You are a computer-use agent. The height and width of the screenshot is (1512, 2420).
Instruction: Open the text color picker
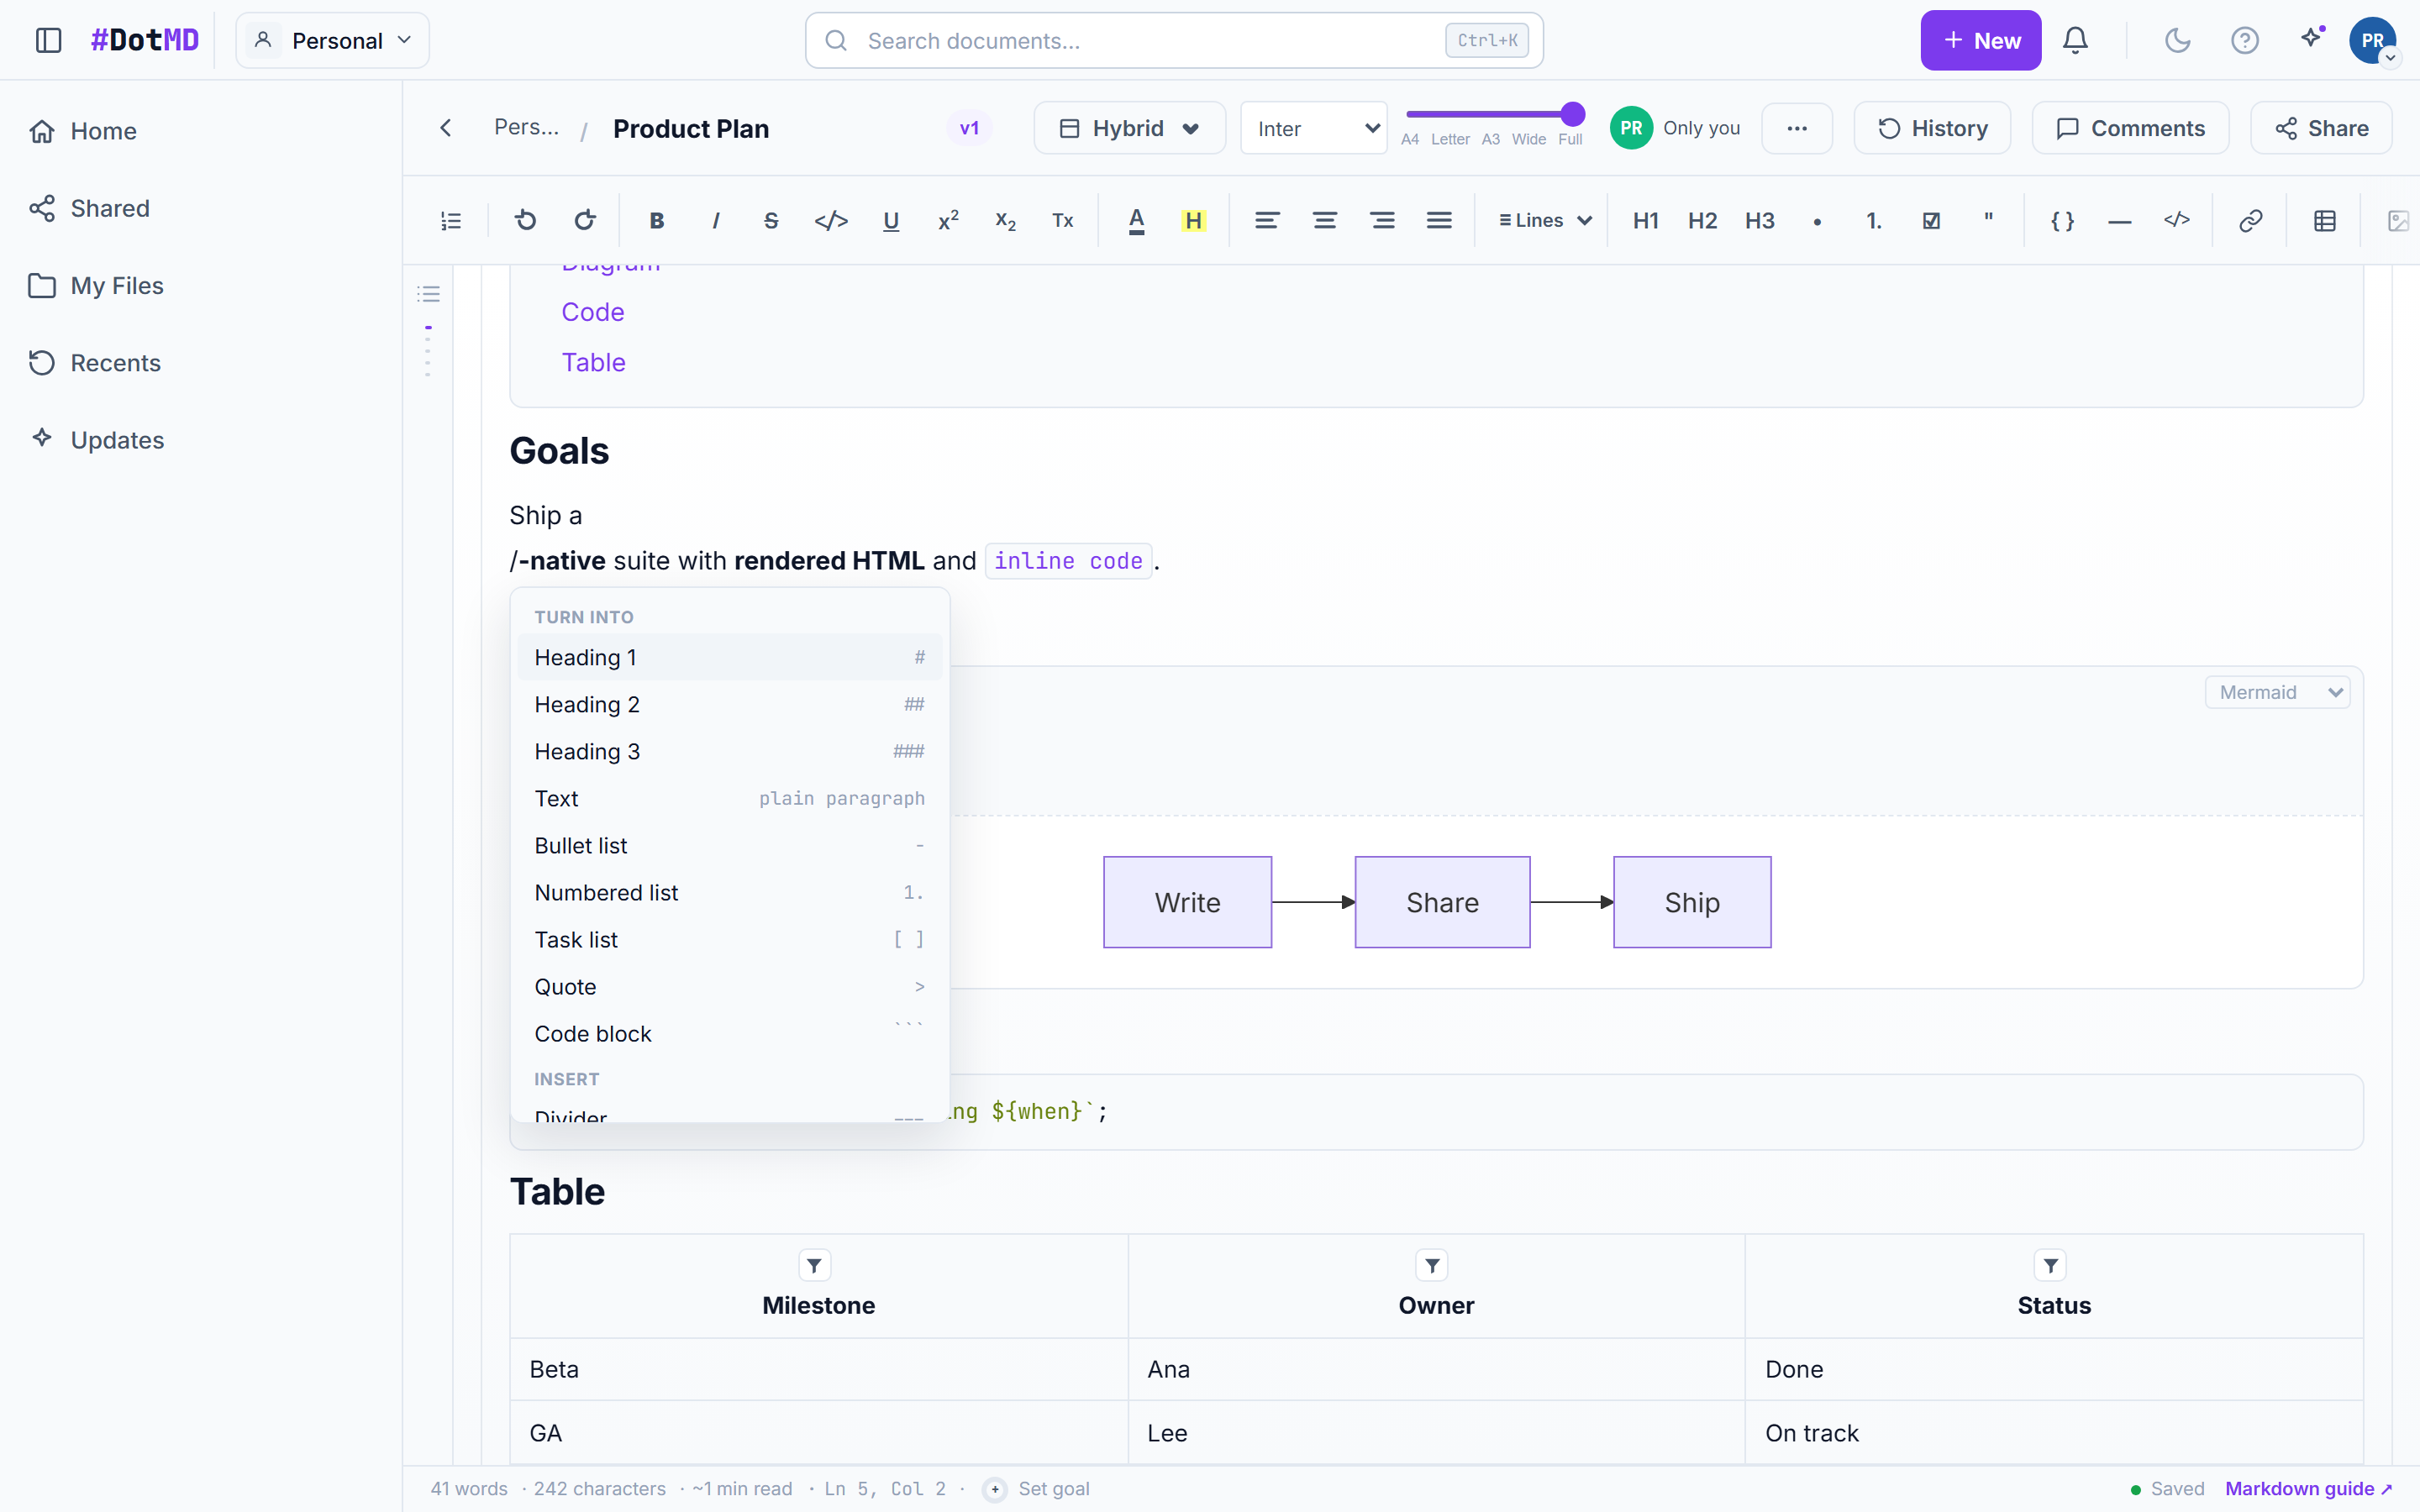pos(1136,220)
